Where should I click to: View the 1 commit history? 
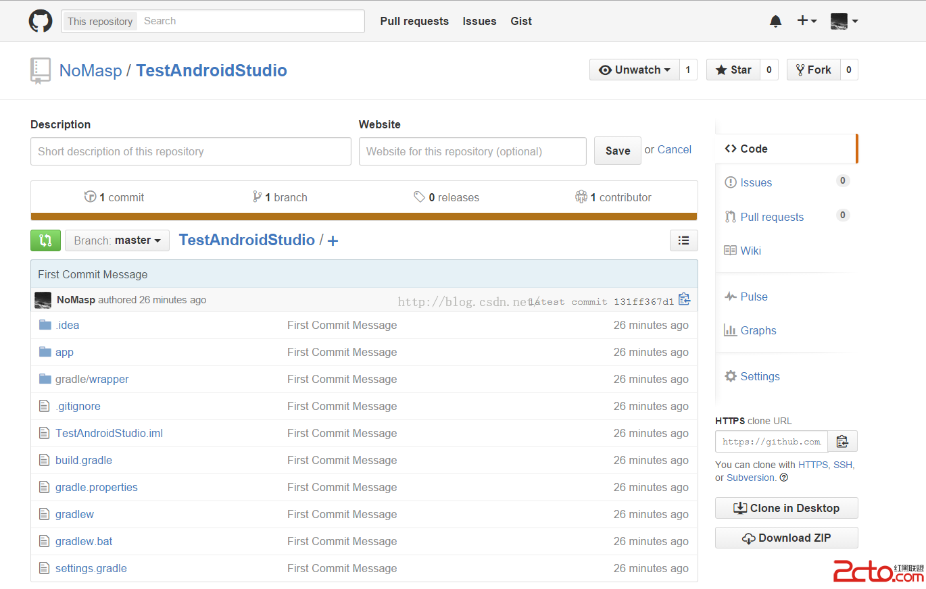(114, 197)
